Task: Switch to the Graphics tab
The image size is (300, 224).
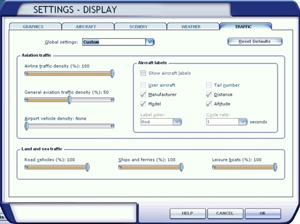Action: tap(35, 26)
